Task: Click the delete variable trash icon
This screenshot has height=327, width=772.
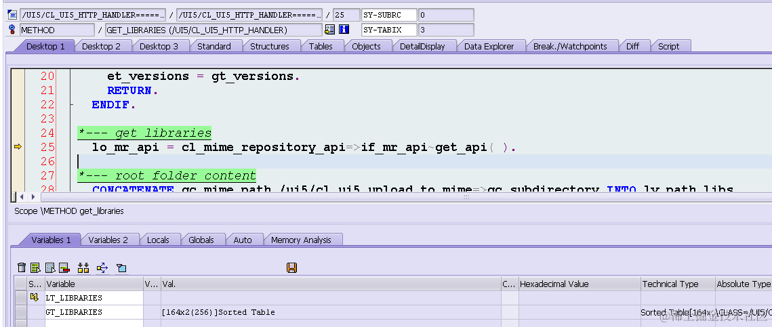Action: pyautogui.click(x=22, y=268)
